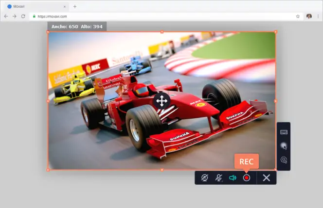Click the top-left capture frame handle
This screenshot has height=208, width=323.
[48, 32]
